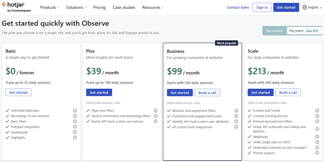Go to the Pricing page
Screen dimensions: 324x162
(x=99, y=7)
